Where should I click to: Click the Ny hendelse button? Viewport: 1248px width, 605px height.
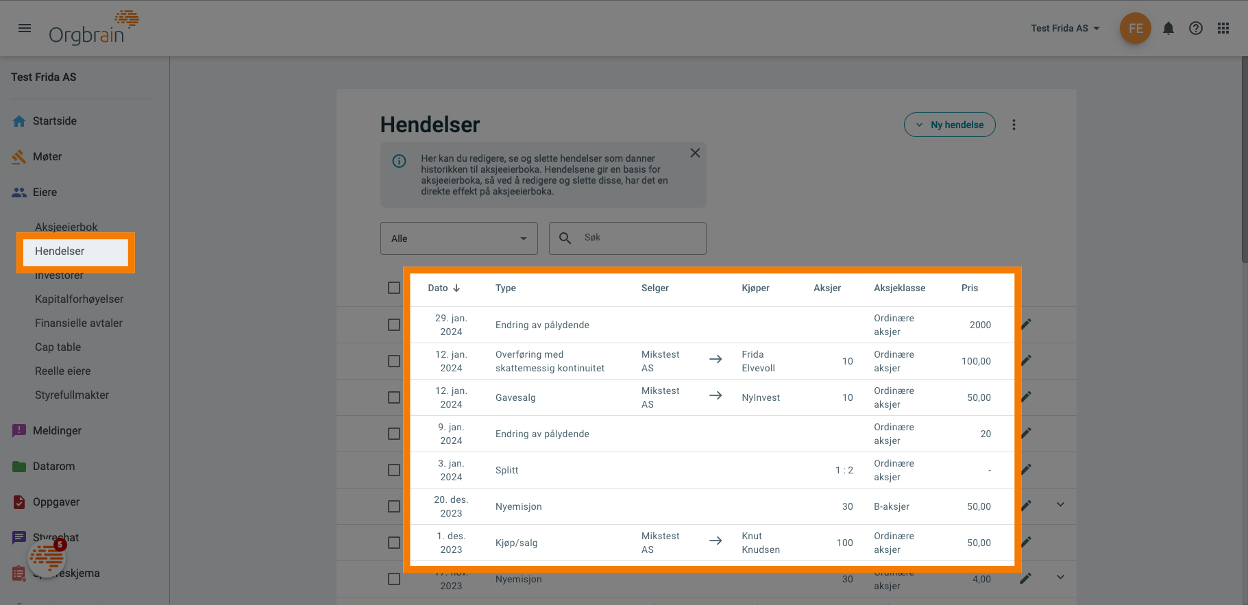point(950,125)
